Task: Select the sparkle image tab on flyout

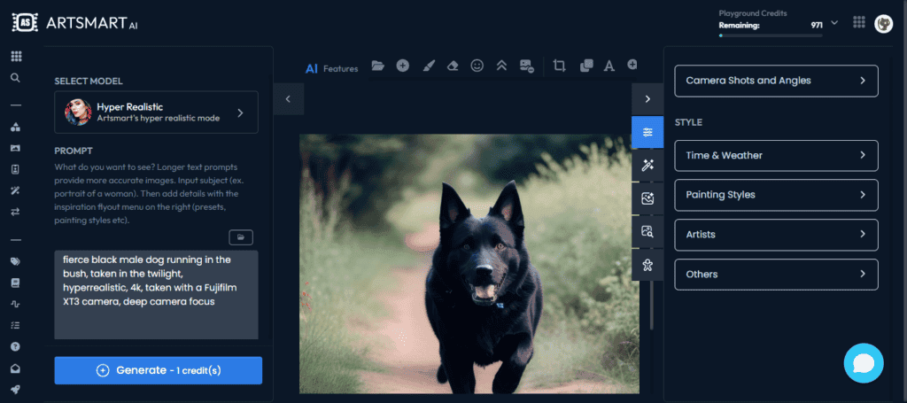Action: (x=647, y=199)
